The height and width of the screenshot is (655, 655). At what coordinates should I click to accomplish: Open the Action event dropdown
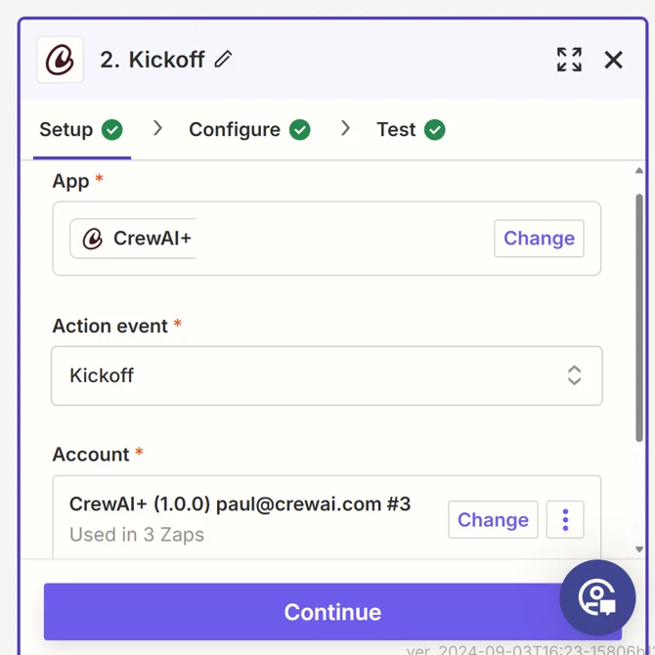574,375
